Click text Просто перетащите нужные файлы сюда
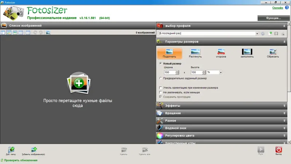 point(78,103)
